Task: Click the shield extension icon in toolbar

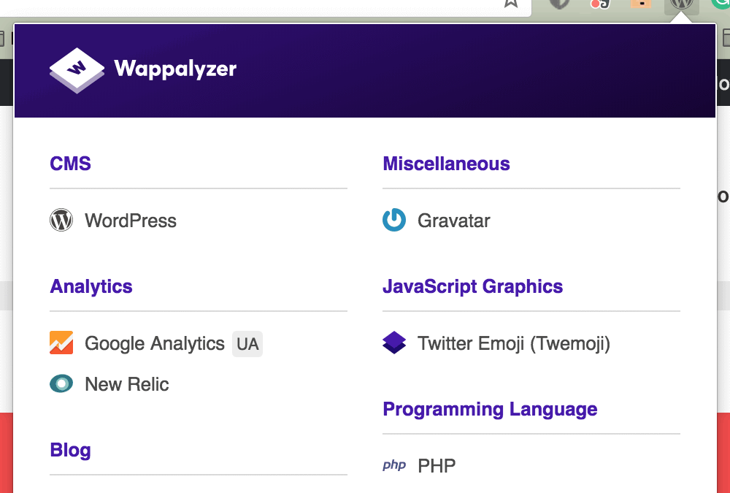Action: point(559,4)
